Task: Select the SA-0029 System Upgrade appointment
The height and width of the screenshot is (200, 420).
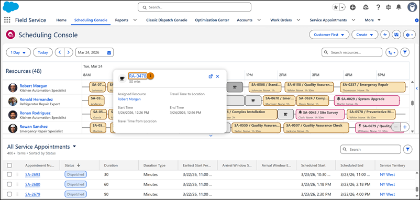Action: point(367,101)
